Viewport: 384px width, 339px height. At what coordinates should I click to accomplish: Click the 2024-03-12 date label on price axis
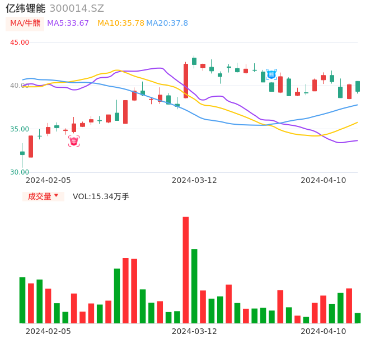coord(194,180)
